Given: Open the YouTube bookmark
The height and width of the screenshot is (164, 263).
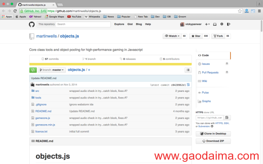Looking at the screenshot, I should pyautogui.click(x=75, y=17).
